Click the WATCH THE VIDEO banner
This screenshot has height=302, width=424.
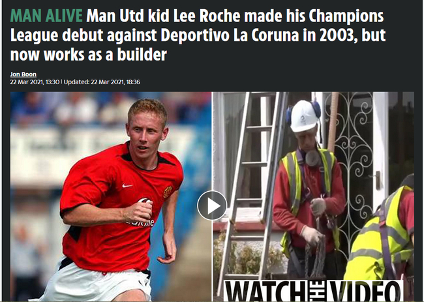point(313,291)
